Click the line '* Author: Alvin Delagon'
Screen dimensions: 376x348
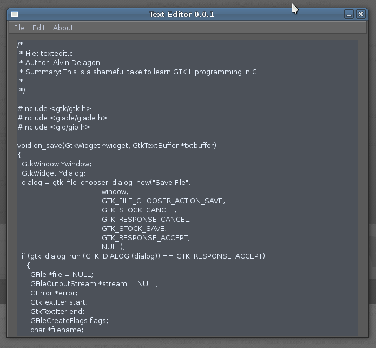coord(60,63)
